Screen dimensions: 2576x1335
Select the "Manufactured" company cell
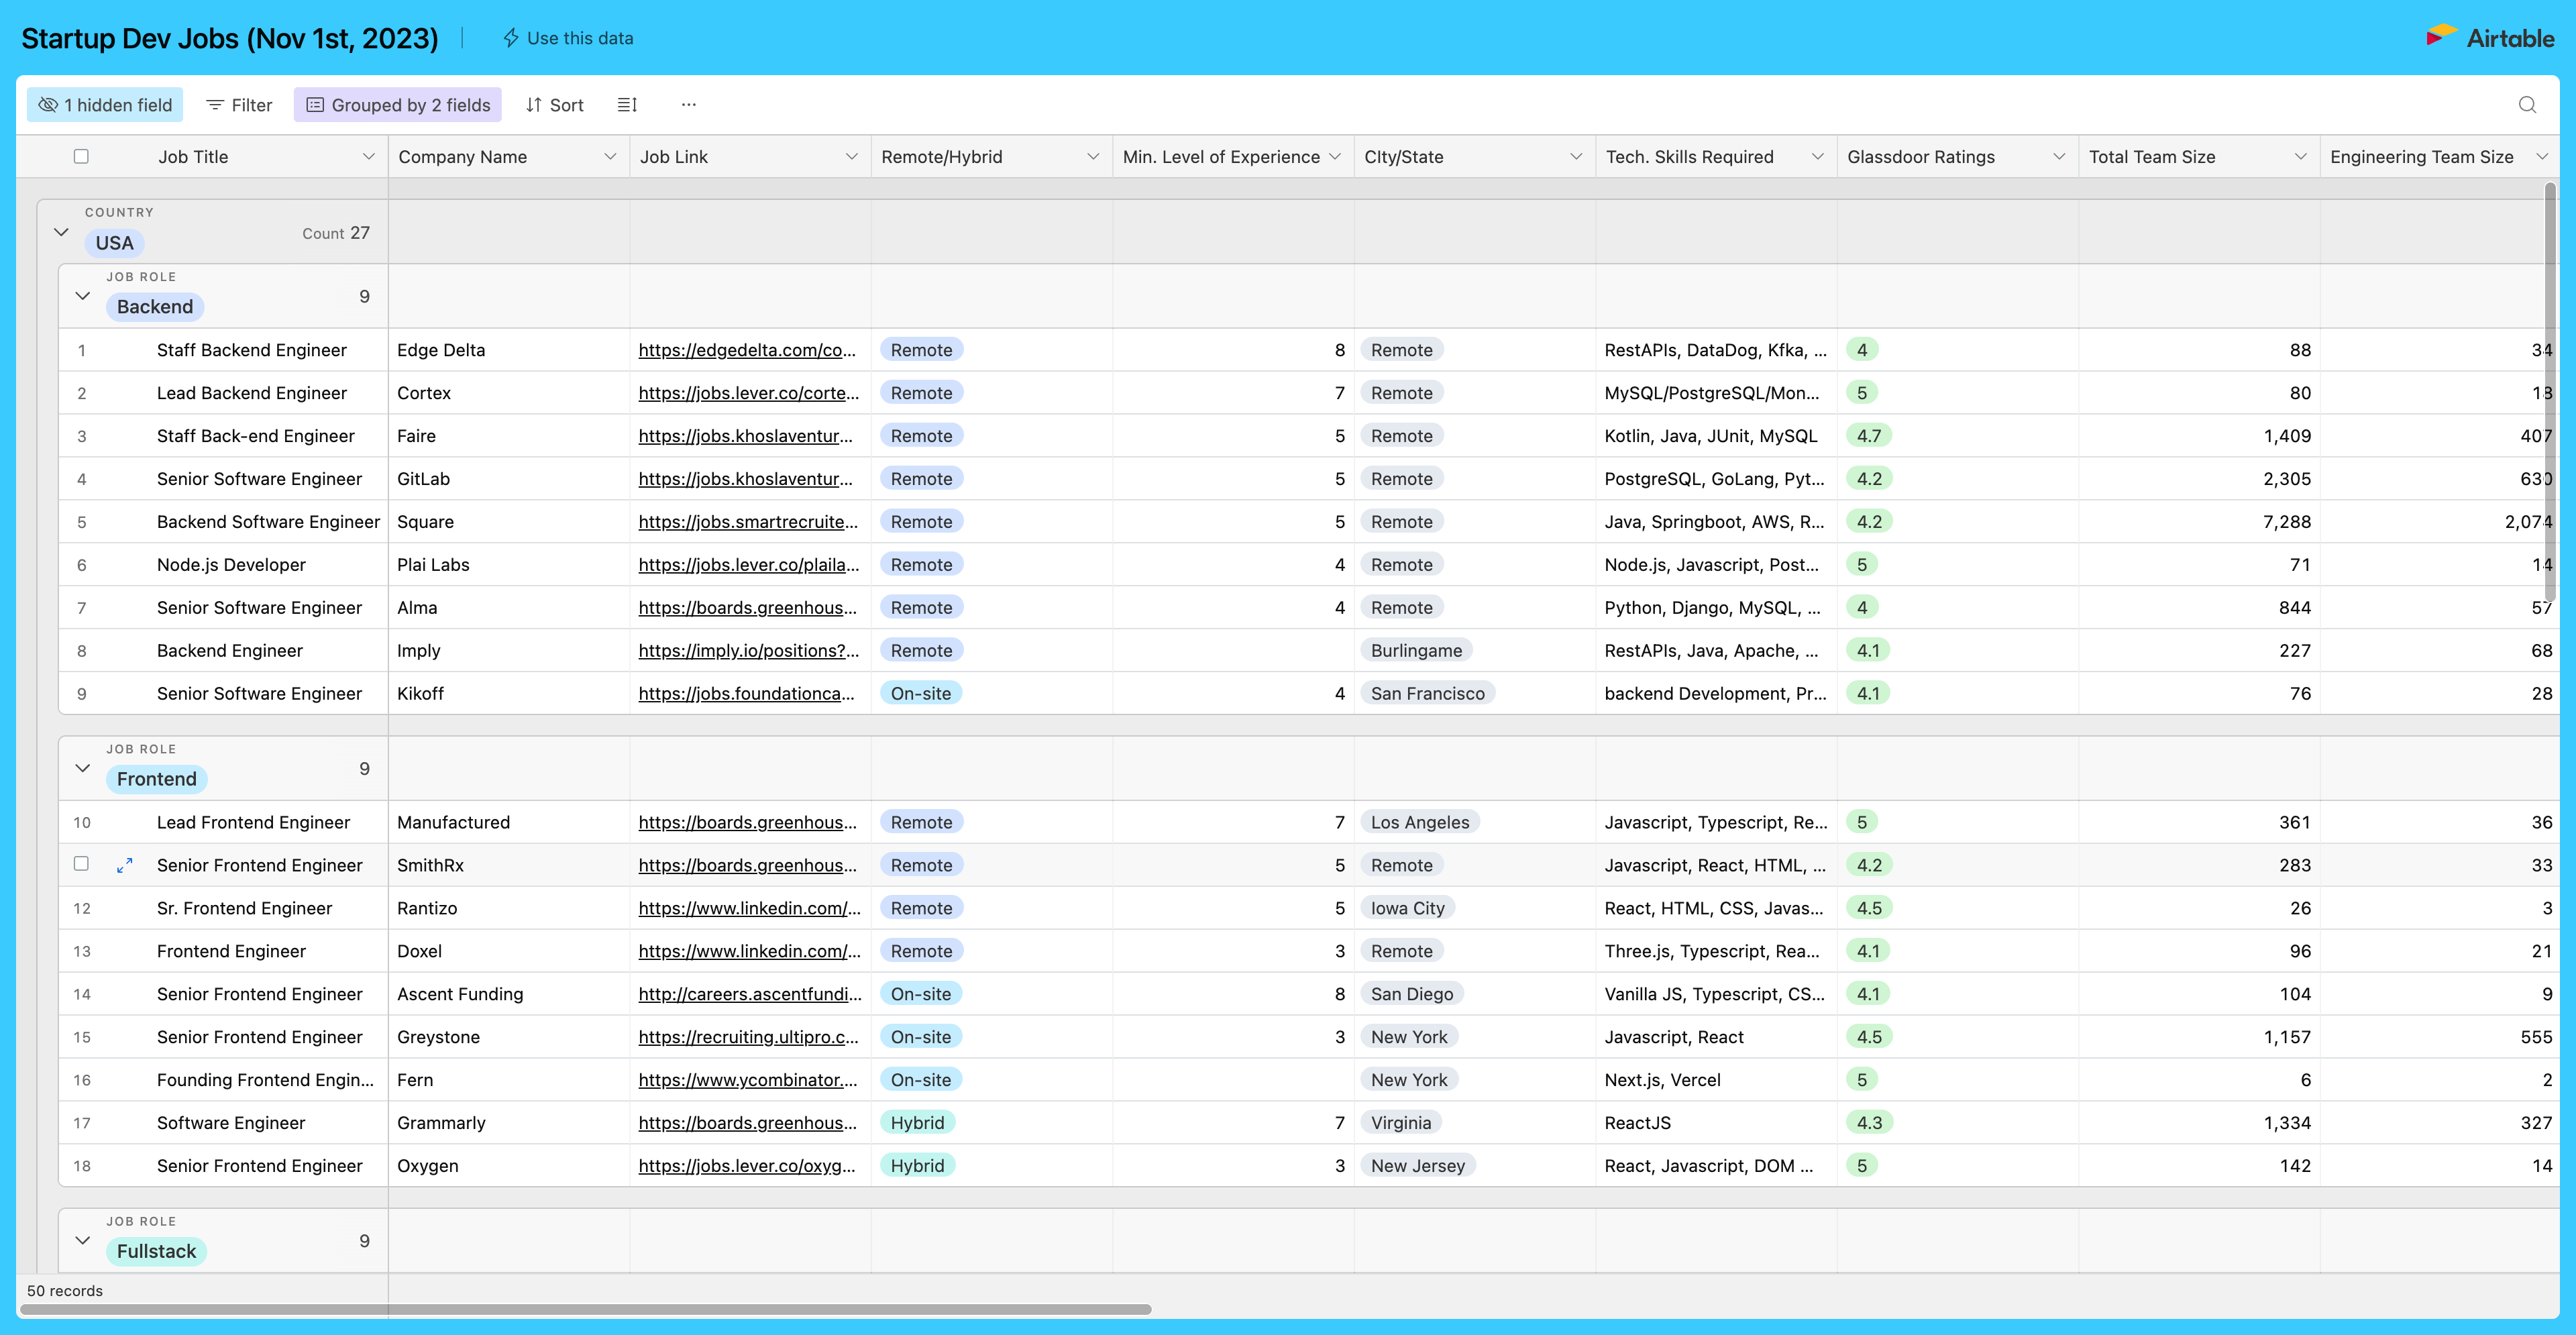[x=509, y=822]
